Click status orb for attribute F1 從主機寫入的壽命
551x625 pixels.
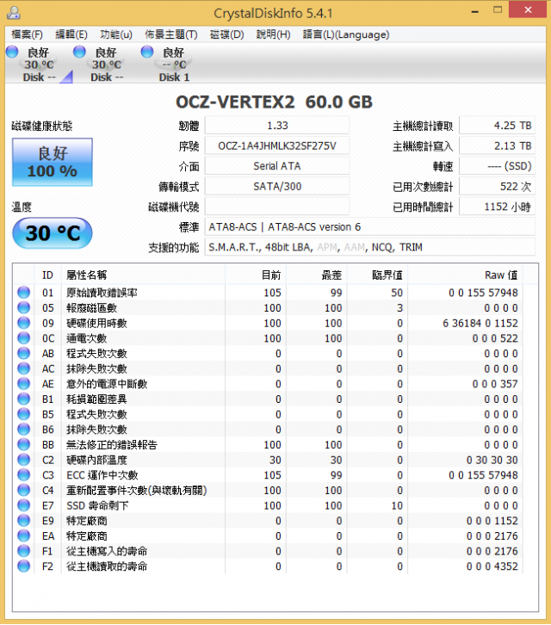(x=23, y=551)
